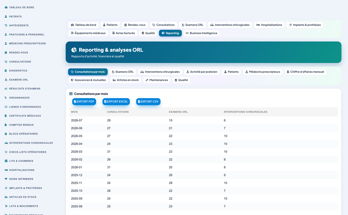348x215 pixels.
Task: Show the Maintenances report
Action: point(157,80)
